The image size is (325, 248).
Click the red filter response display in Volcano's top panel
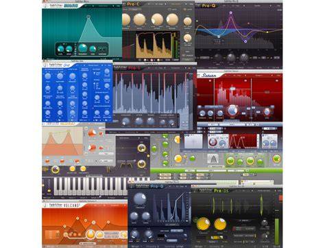[243, 142]
